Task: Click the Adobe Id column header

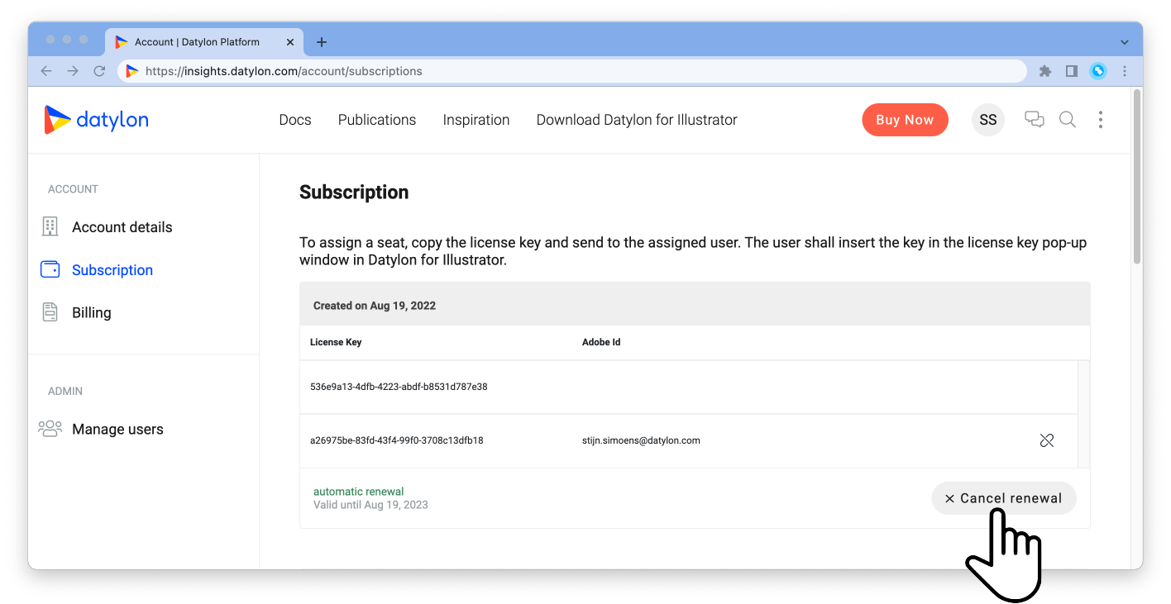Action: (601, 342)
